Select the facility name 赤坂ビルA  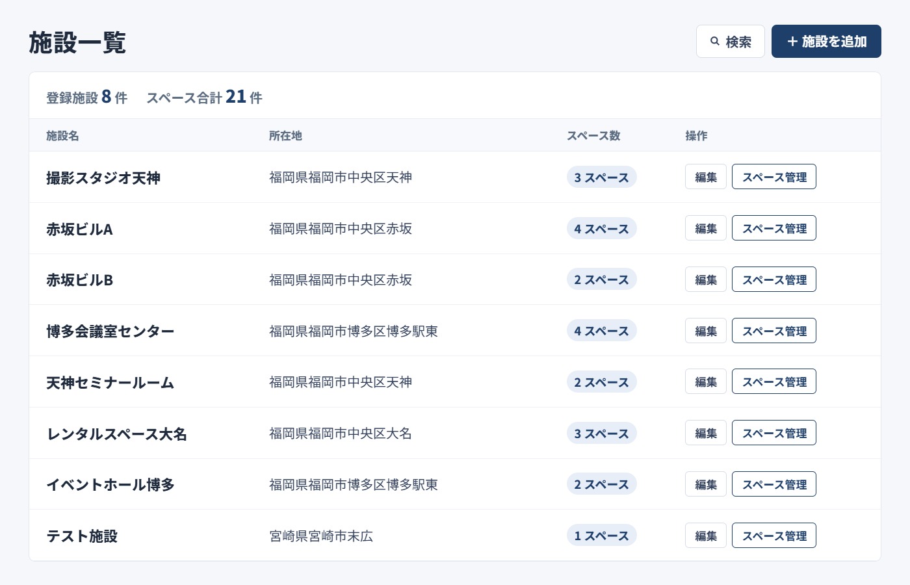click(x=79, y=229)
